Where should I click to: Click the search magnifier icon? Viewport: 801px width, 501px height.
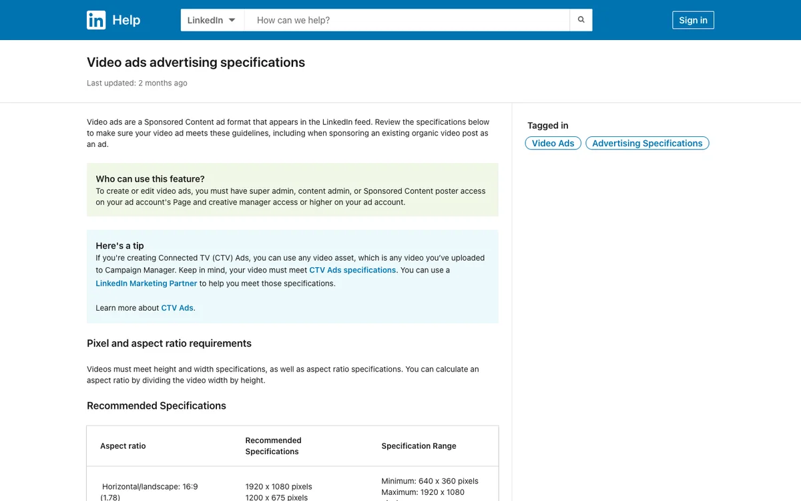pyautogui.click(x=581, y=20)
